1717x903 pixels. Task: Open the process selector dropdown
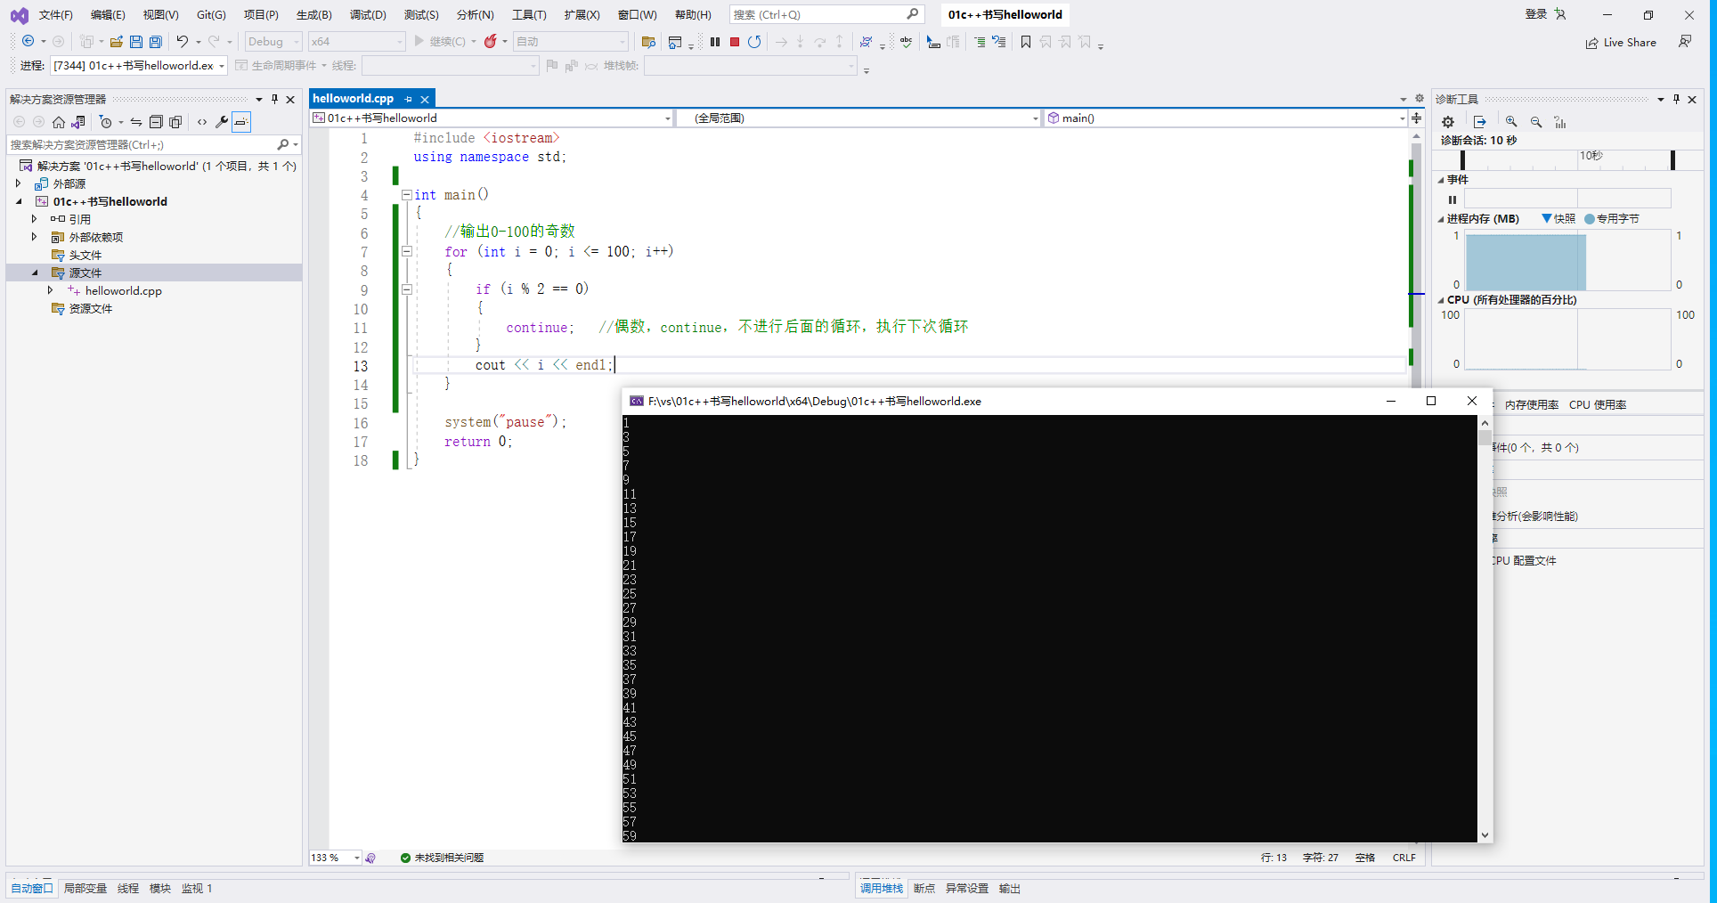tap(139, 66)
